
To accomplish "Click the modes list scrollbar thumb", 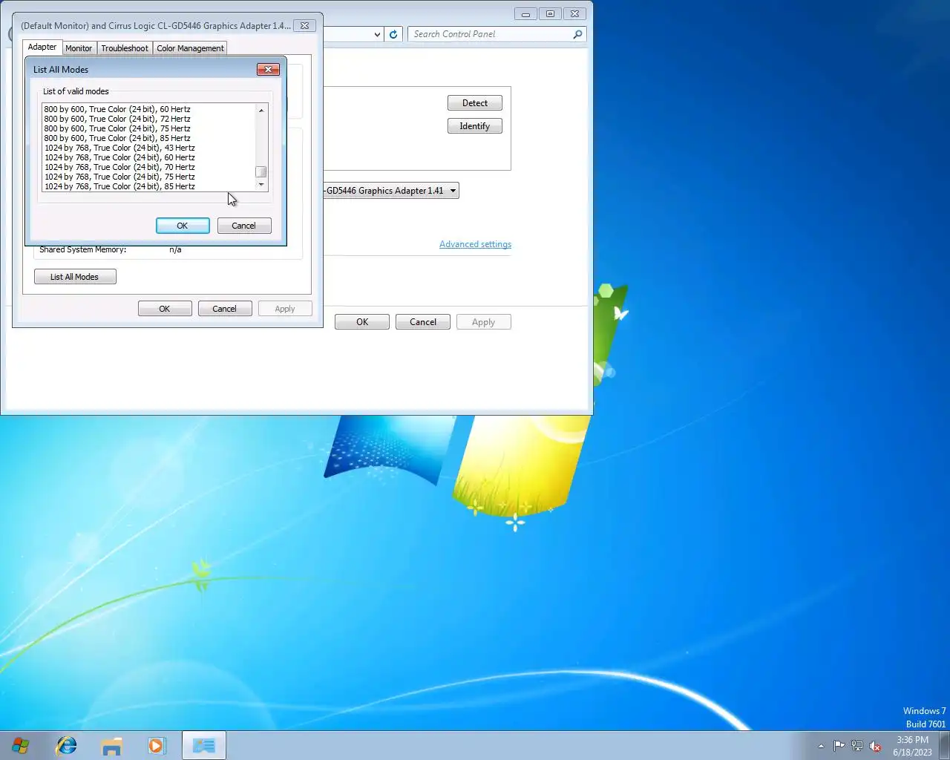I will click(x=261, y=171).
